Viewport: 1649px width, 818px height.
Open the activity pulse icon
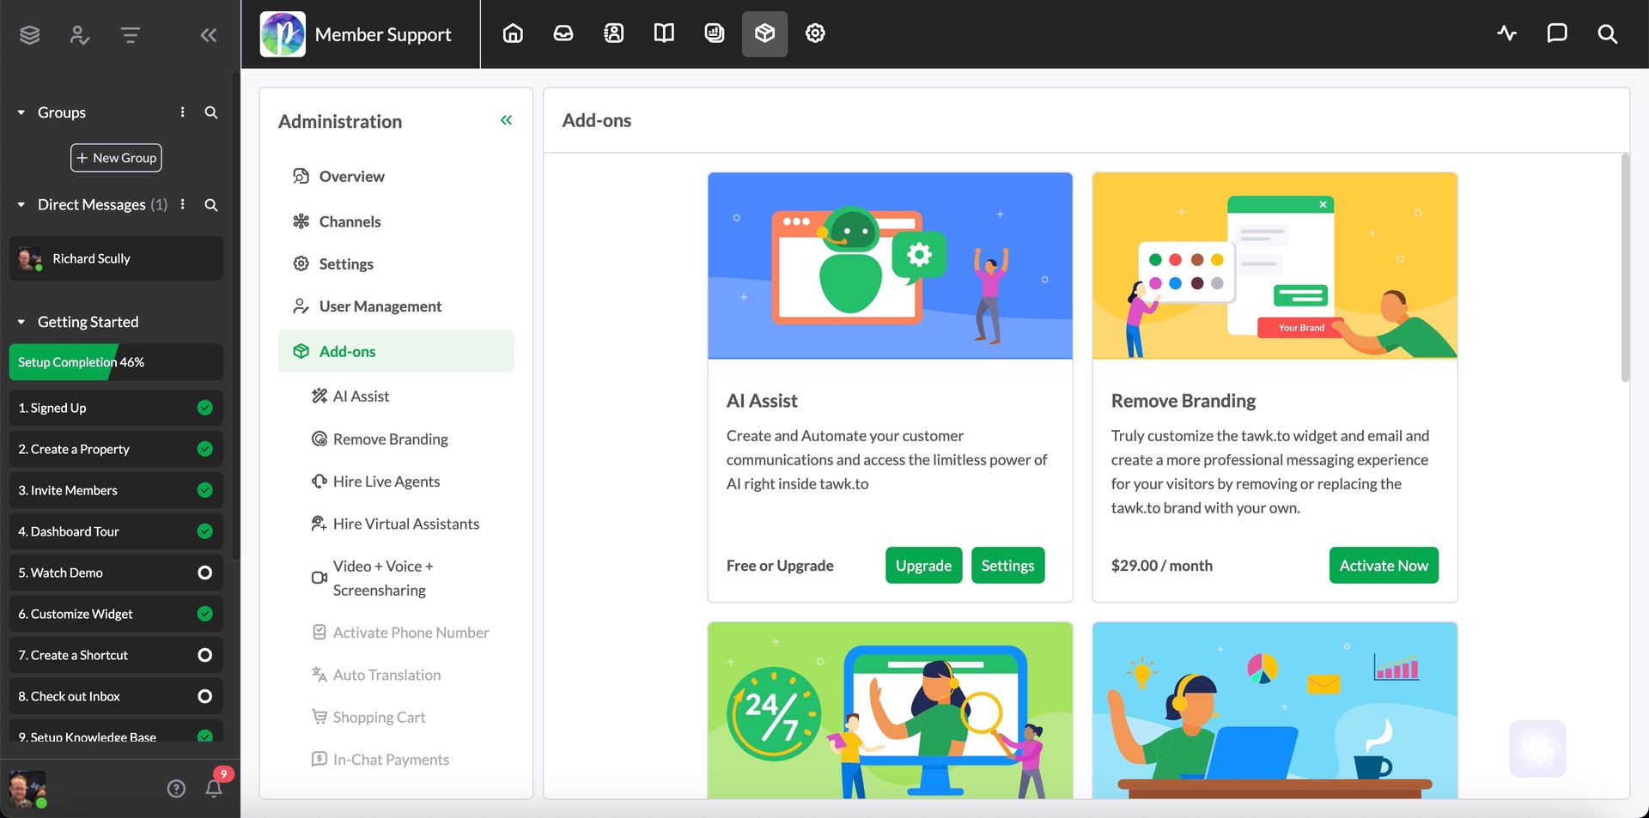point(1507,33)
